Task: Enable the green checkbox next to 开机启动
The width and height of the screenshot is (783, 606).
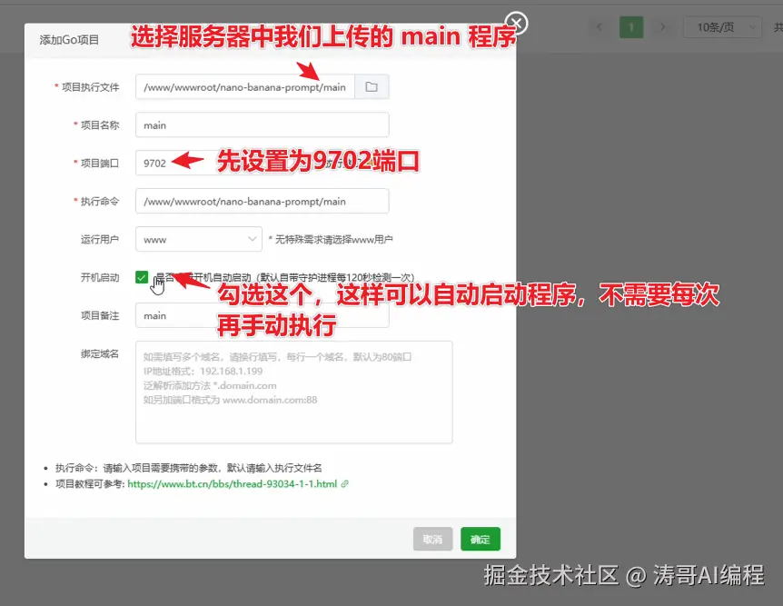Action: [142, 276]
